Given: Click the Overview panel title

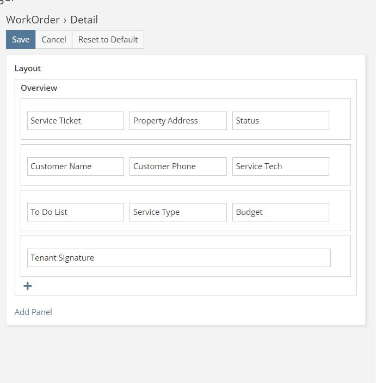Looking at the screenshot, I should tap(39, 88).
